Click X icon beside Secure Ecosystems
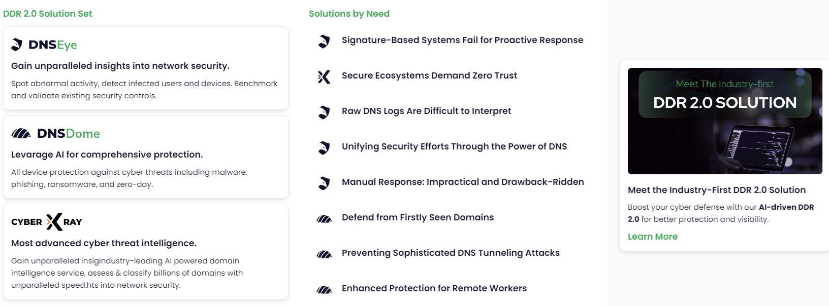 click(x=324, y=76)
